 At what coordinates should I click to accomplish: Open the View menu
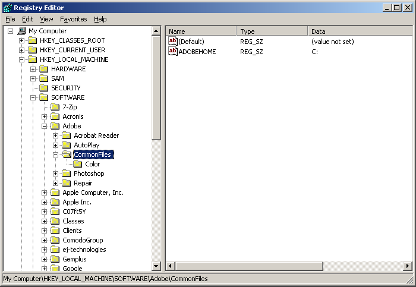pyautogui.click(x=46, y=19)
